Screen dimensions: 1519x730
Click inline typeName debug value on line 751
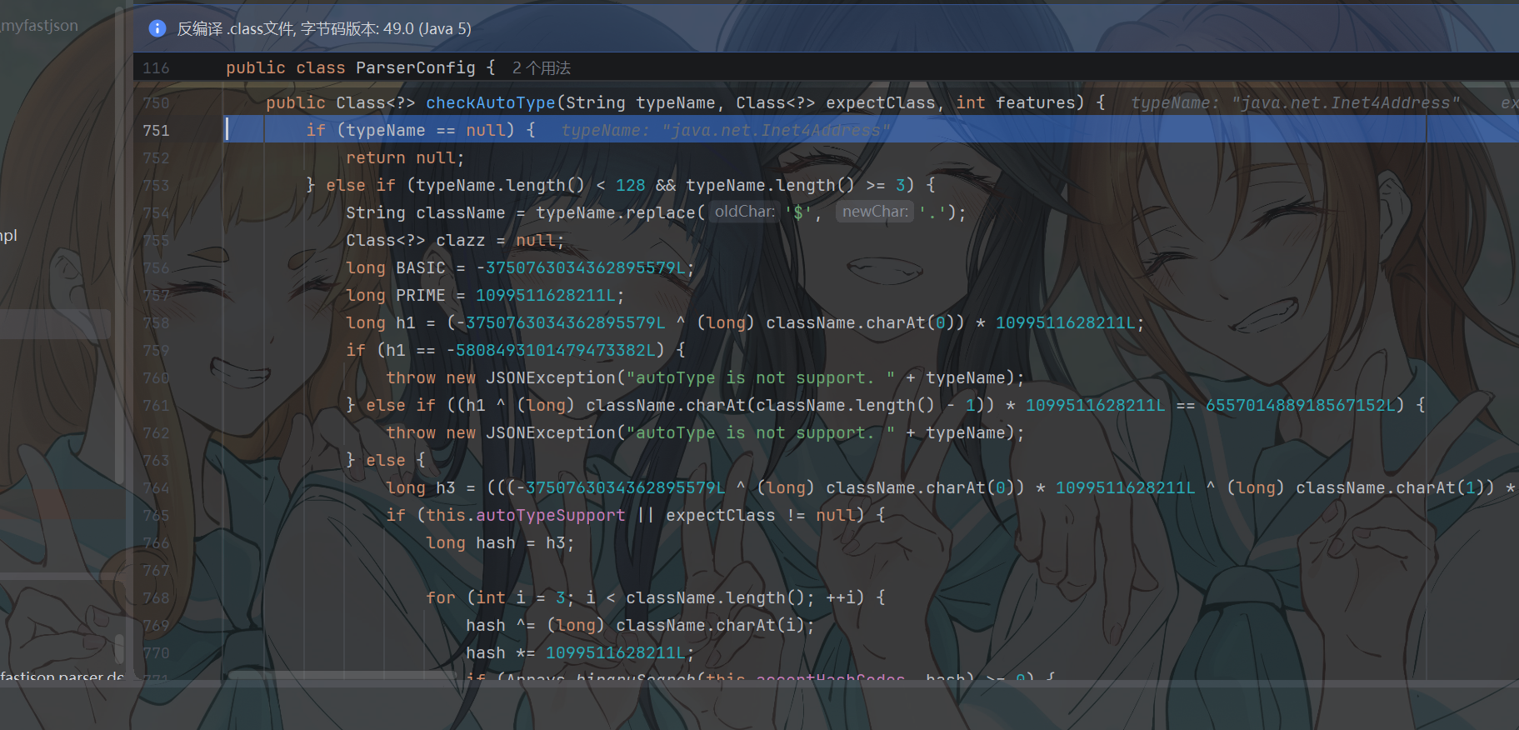726,131
